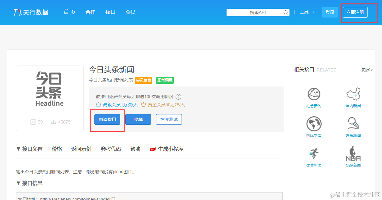Image resolution: width=382 pixels, height=200 pixels.
Task: Open the NBA新闻 player icon
Action: point(353,154)
